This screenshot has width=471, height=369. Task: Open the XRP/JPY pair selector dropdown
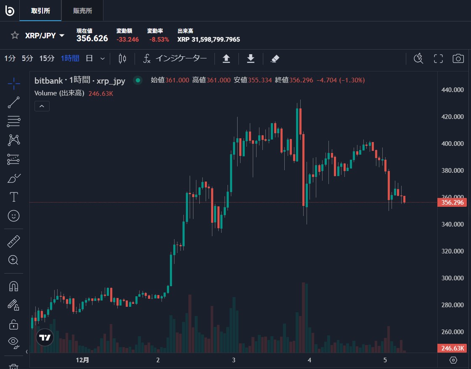[61, 35]
